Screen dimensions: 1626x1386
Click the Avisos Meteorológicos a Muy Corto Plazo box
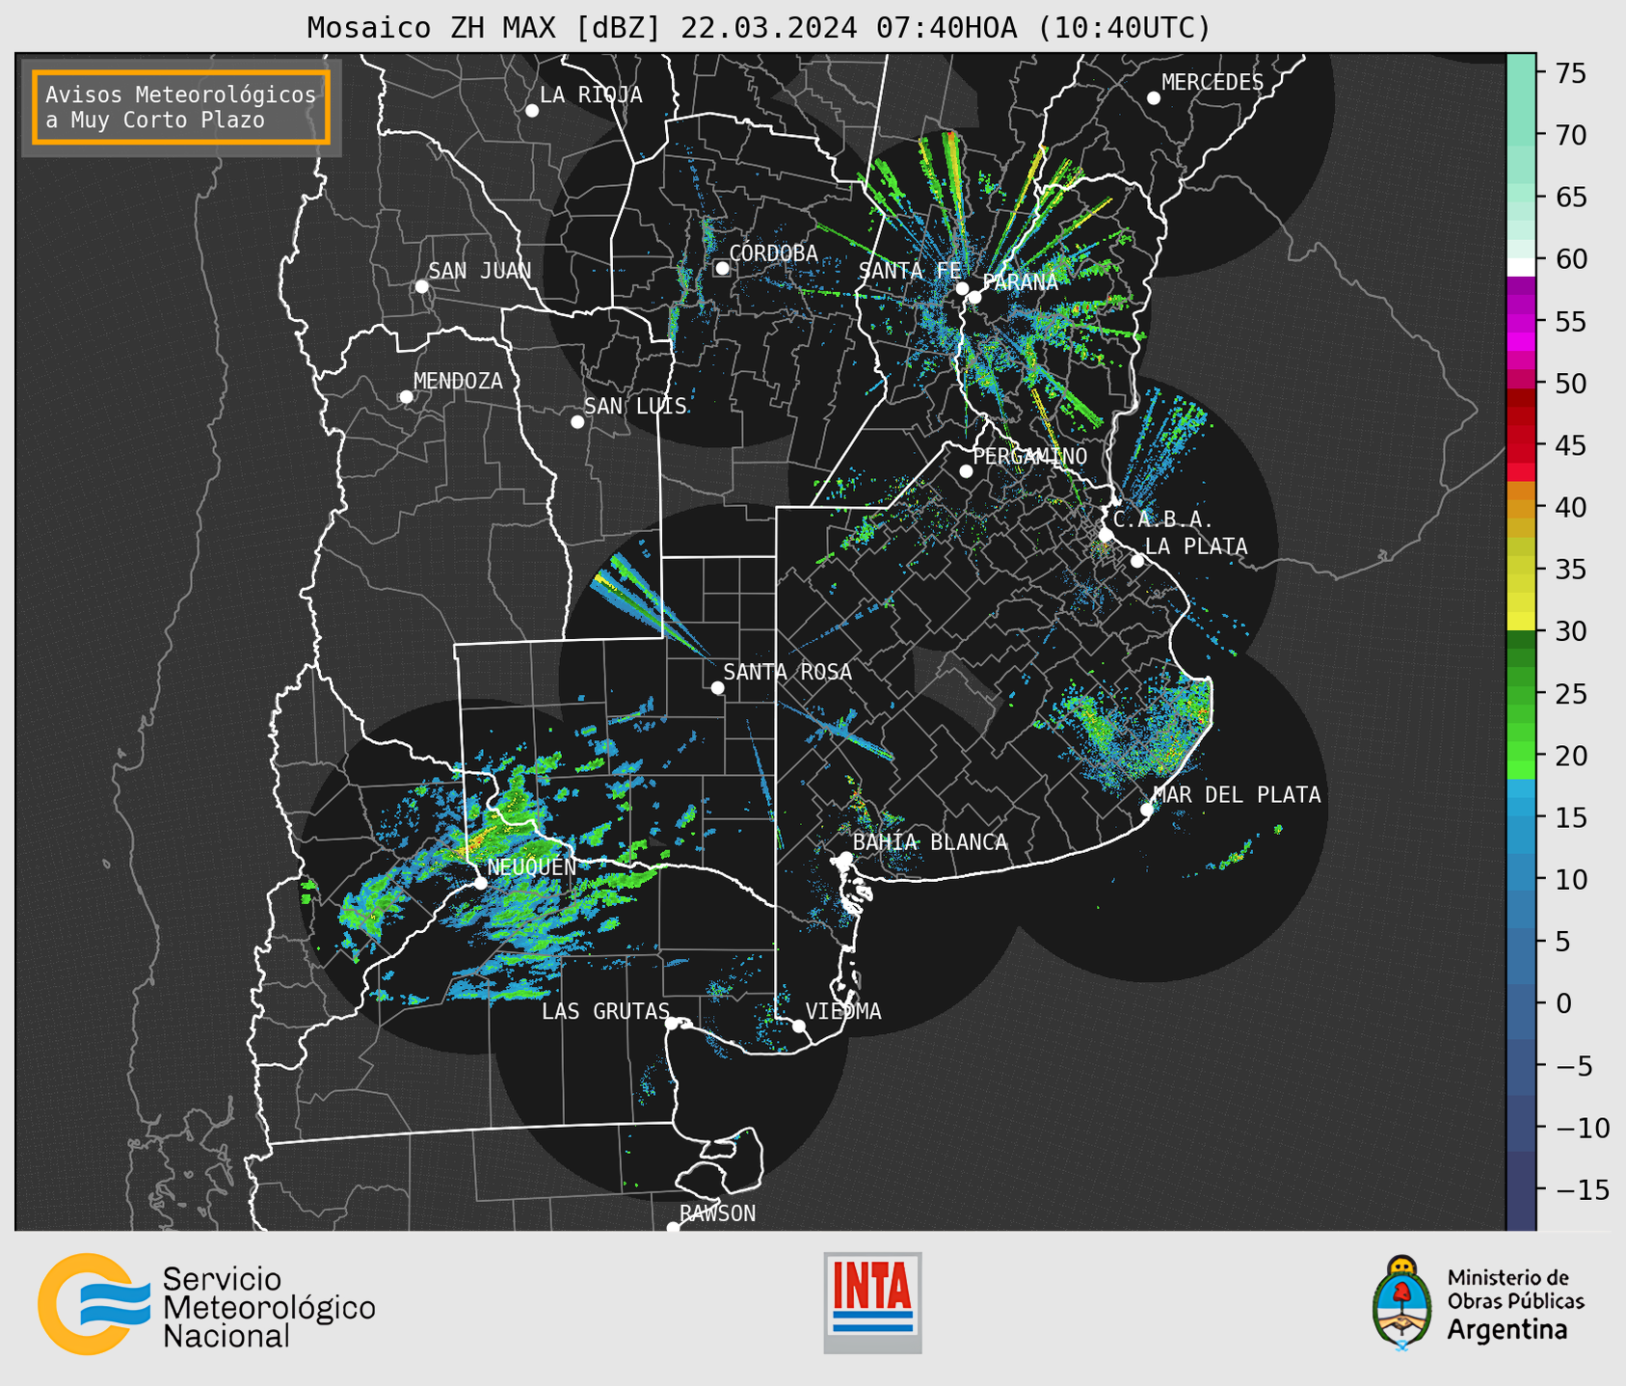click(181, 107)
